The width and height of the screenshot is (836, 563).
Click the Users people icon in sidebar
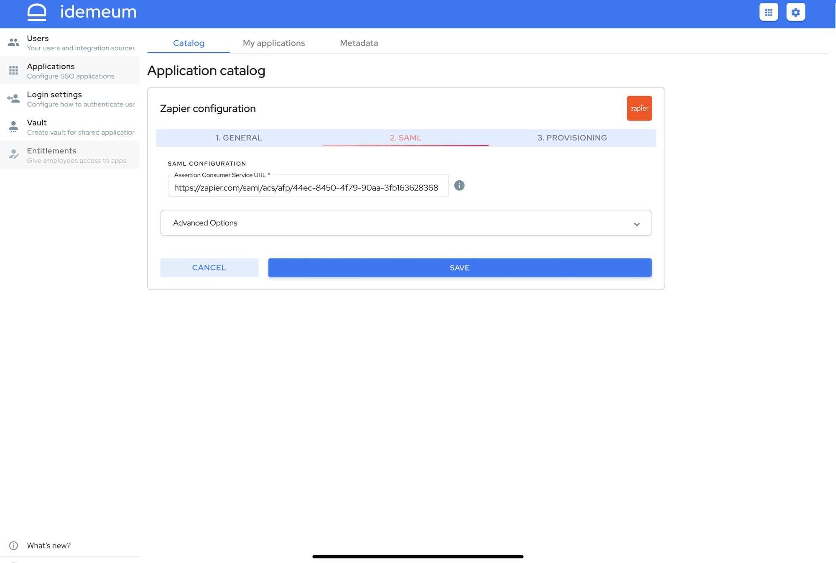(x=13, y=42)
